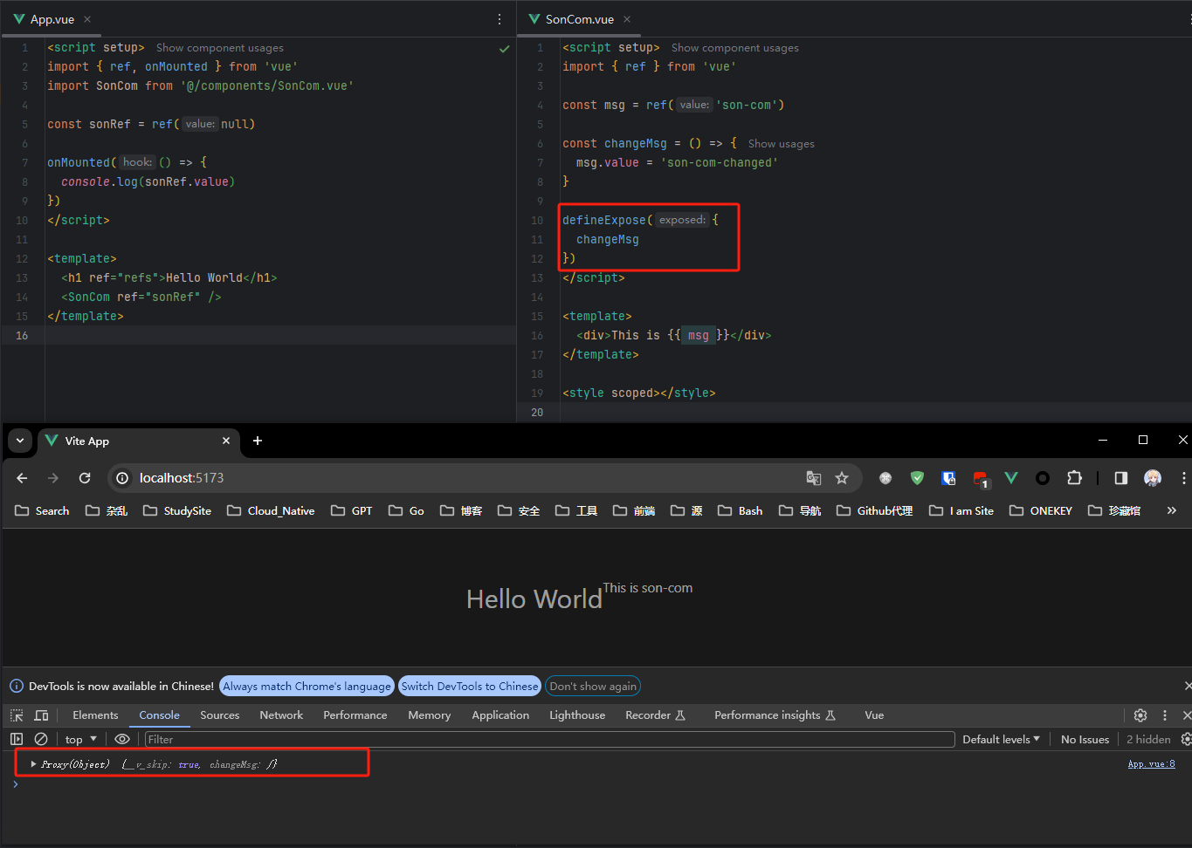Open a new Chrome tab
Viewport: 1192px width, 848px height.
[258, 441]
